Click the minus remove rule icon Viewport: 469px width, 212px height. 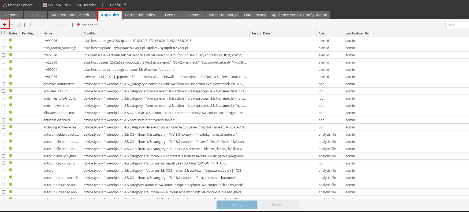12,25
